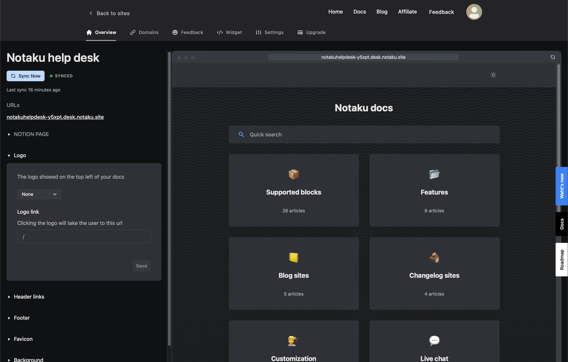Toggle light mode sun icon in preview
Image resolution: width=568 pixels, height=362 pixels.
493,75
